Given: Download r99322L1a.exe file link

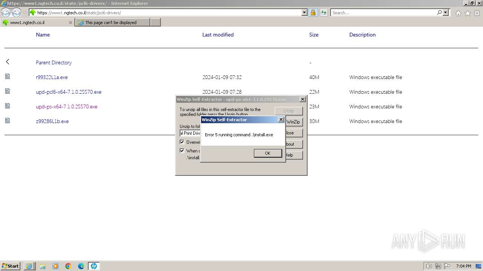Looking at the screenshot, I should click(52, 77).
